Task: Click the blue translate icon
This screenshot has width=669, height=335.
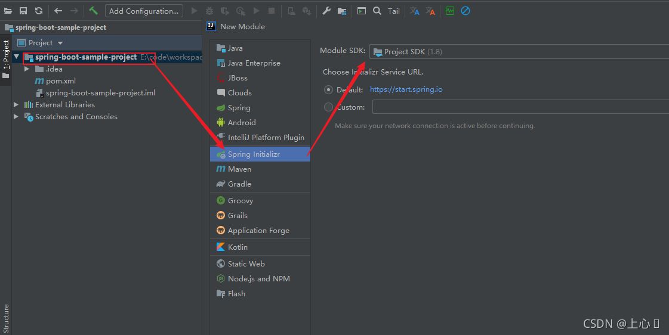Action: [415, 11]
